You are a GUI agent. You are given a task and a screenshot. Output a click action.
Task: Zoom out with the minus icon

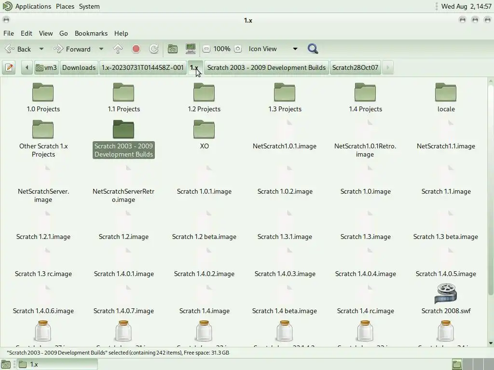[206, 49]
